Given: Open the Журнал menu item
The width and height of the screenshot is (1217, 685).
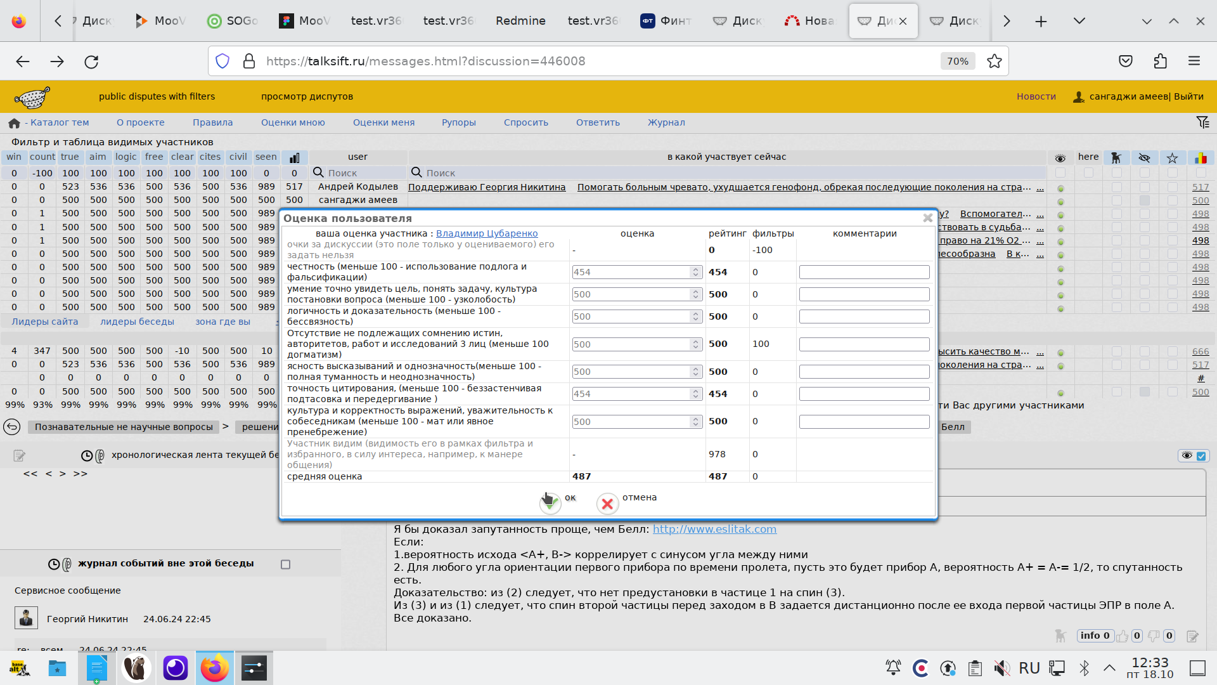Looking at the screenshot, I should pyautogui.click(x=666, y=122).
